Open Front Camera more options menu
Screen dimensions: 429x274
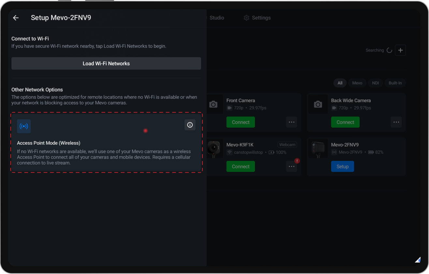point(291,122)
